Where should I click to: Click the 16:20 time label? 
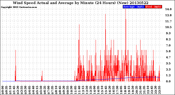pos(110,90)
